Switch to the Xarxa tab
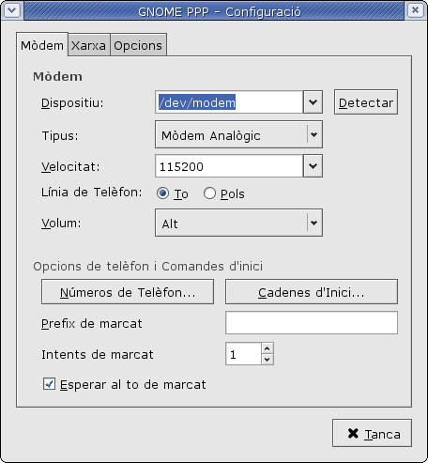Viewport: 428px width, 463px height. [88, 45]
